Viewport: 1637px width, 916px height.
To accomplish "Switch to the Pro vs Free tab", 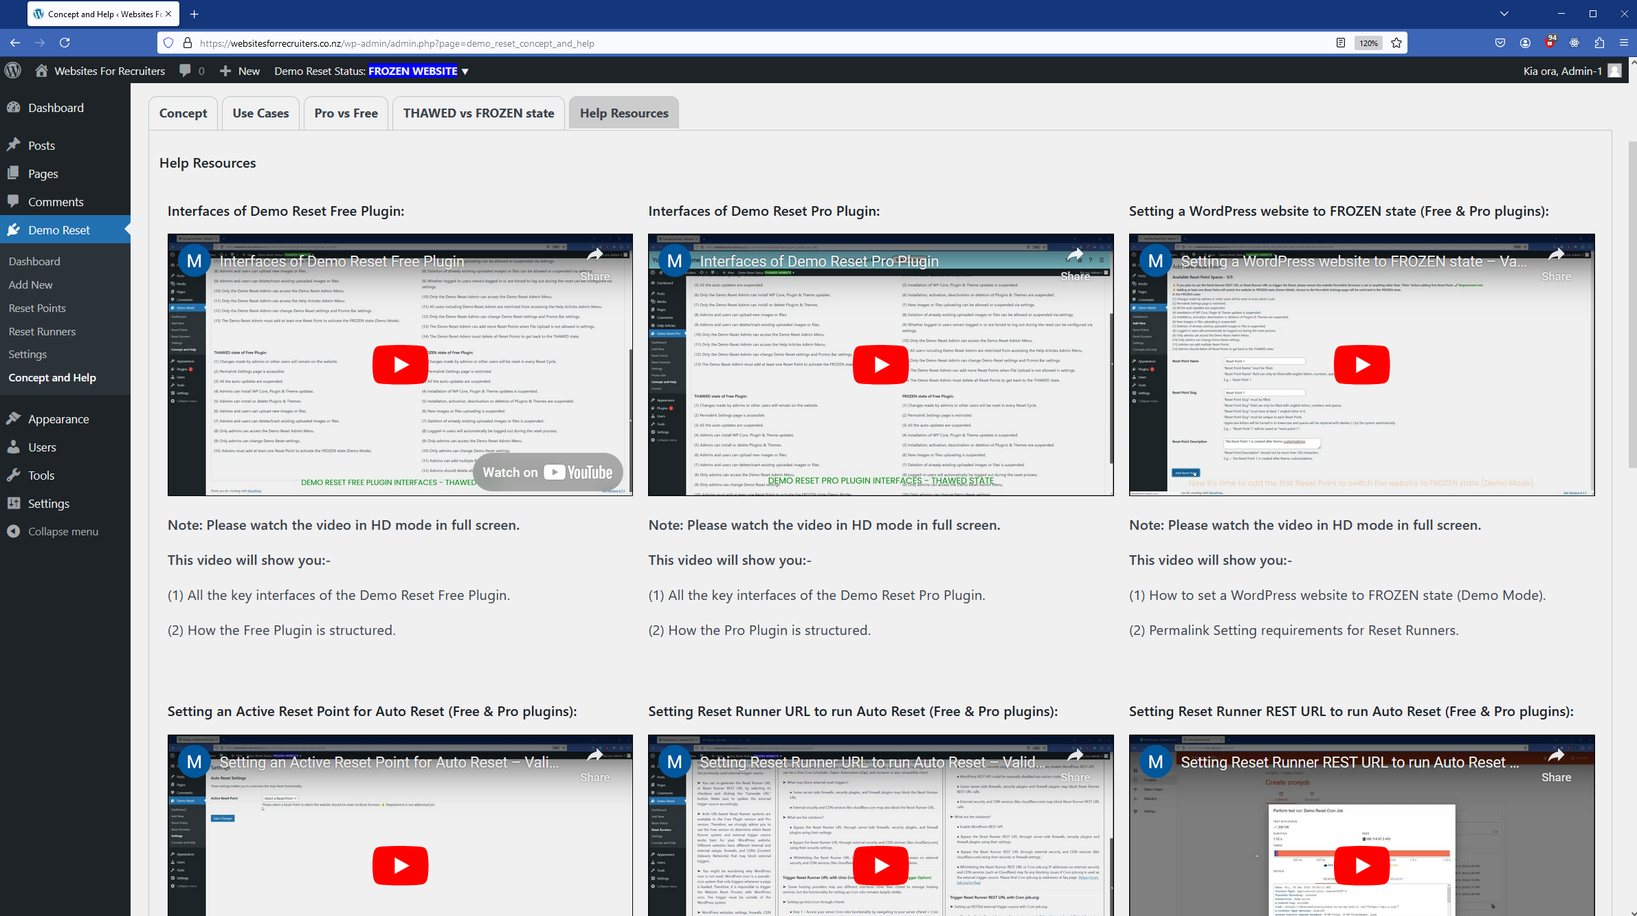I will (x=346, y=113).
